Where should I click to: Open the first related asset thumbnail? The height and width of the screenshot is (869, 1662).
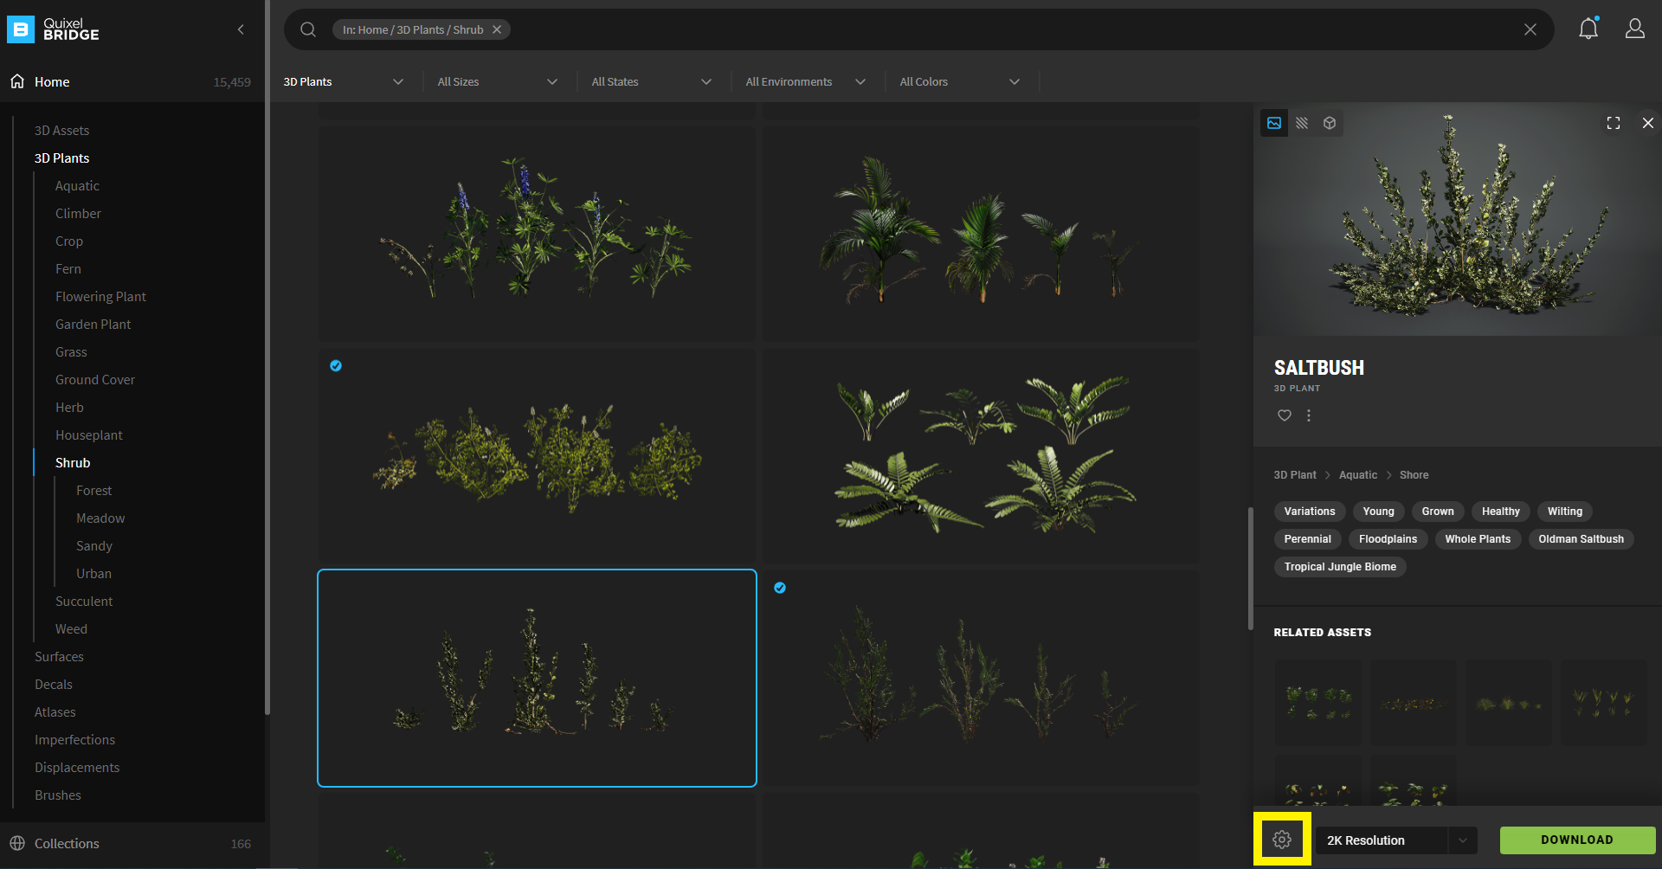pos(1317,703)
